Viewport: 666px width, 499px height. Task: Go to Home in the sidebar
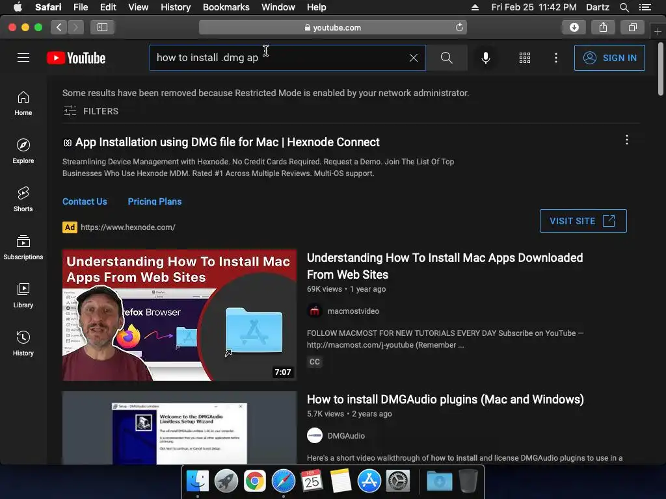[x=23, y=103]
